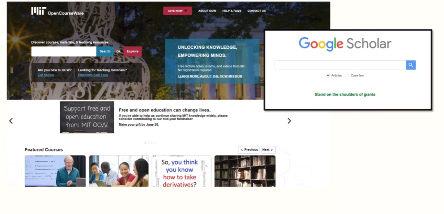Follow Learn More About the OCW Mission link
The width and height of the screenshot is (444, 214).
[x=210, y=77]
